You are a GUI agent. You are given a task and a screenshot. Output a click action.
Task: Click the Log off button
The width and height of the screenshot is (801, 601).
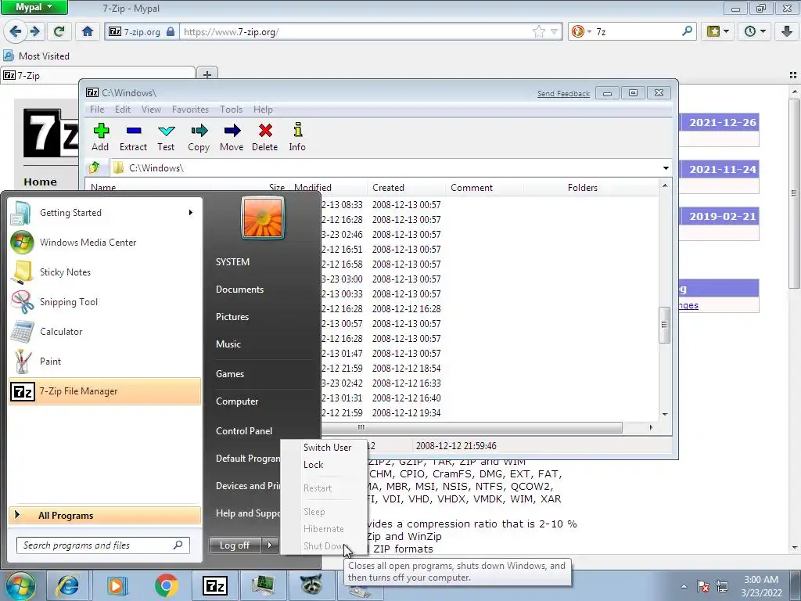[x=235, y=545]
